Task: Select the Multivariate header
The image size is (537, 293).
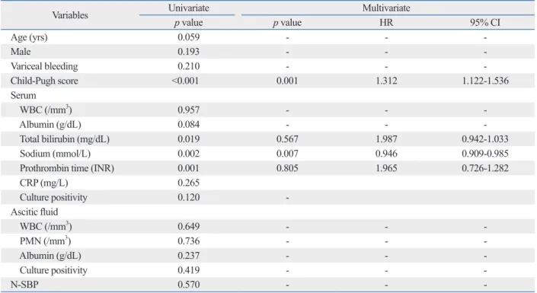Action: 386,8
